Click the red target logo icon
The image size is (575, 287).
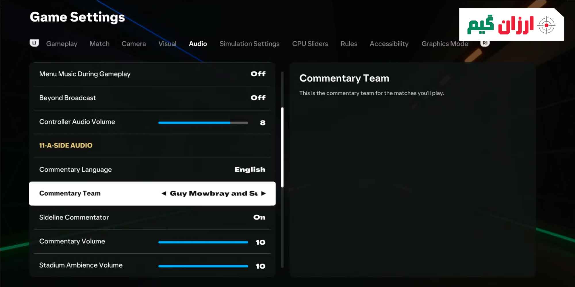546,26
